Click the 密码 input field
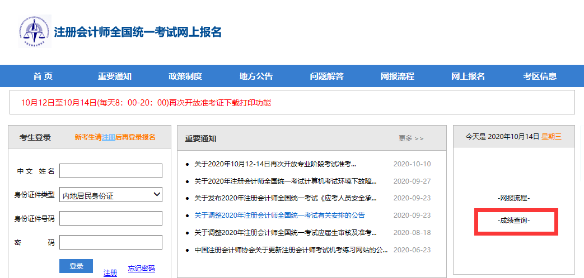The width and height of the screenshot is (584, 278). [x=111, y=242]
